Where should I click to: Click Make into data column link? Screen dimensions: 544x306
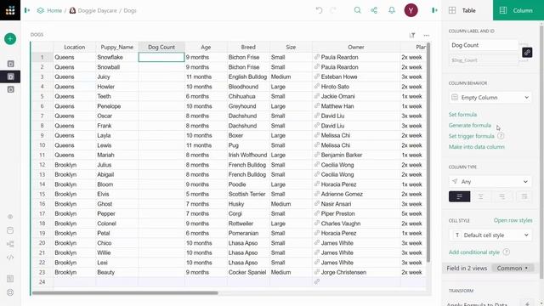point(476,147)
